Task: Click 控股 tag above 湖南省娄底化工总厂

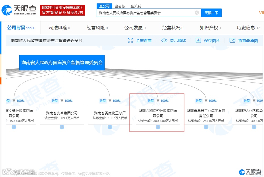Action: pos(103,101)
